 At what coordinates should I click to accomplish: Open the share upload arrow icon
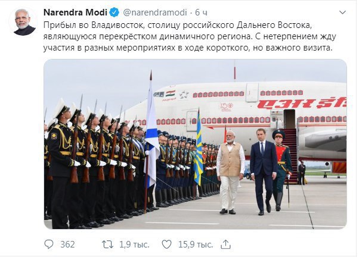tap(225, 245)
